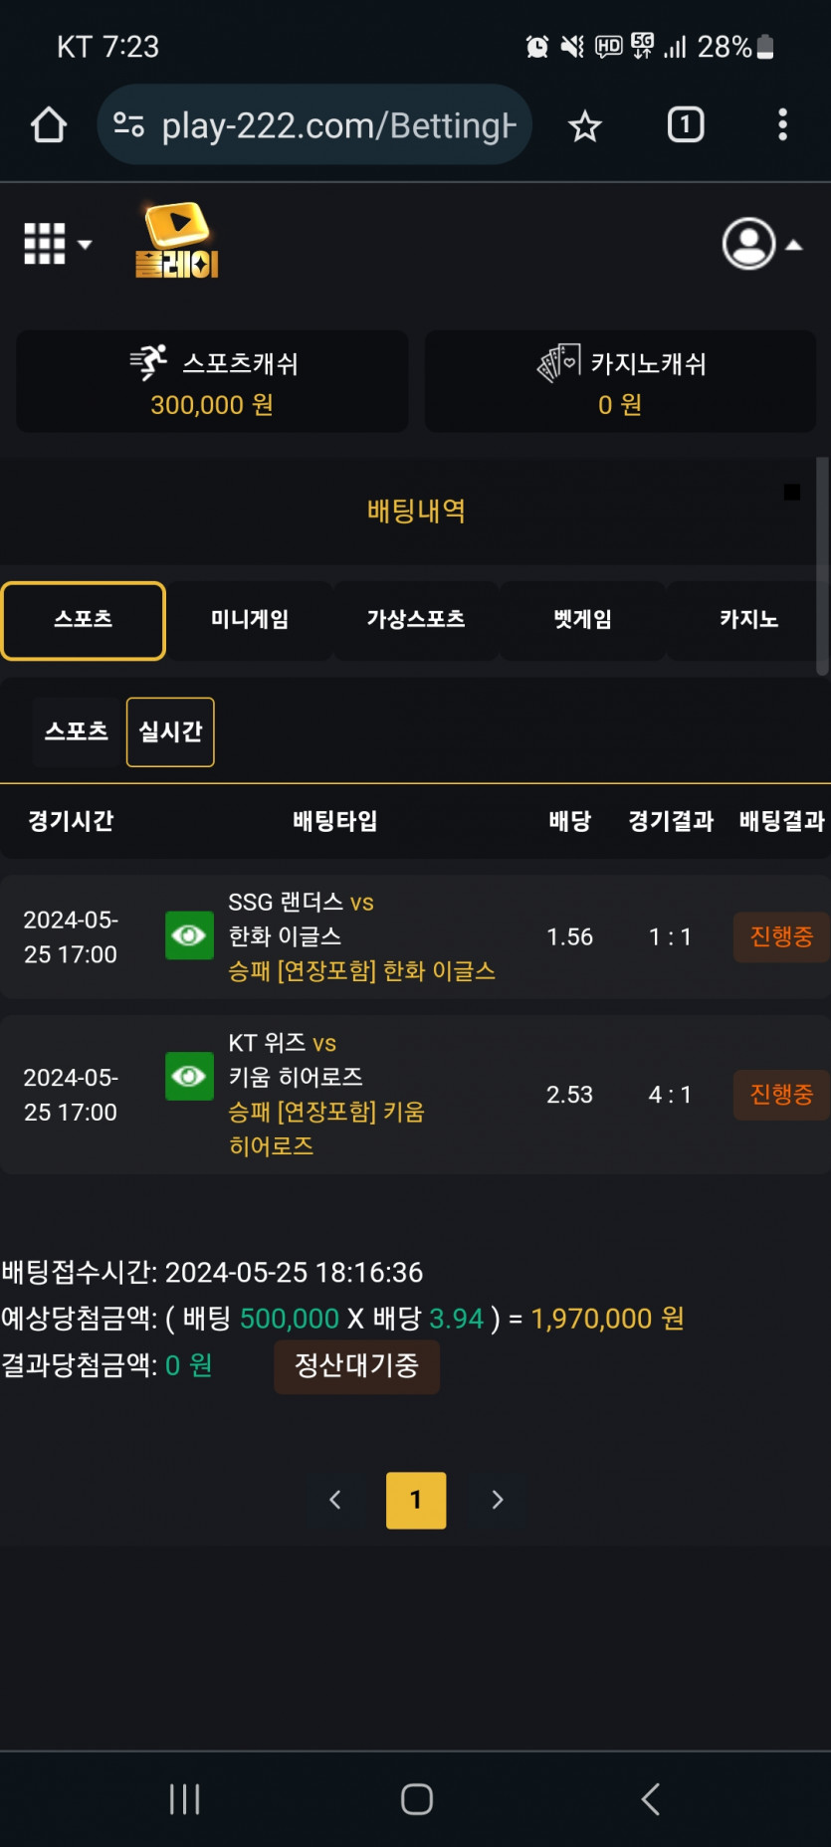Open the browser tab switcher
831x1847 pixels.
point(686,125)
